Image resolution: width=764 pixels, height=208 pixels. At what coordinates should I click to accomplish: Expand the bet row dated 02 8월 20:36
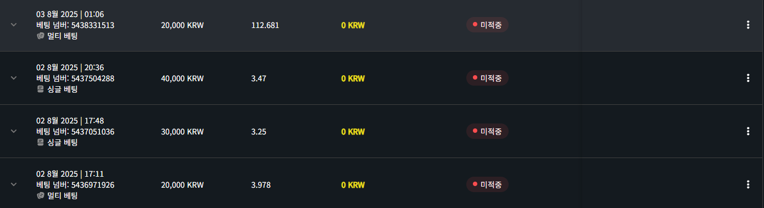14,78
